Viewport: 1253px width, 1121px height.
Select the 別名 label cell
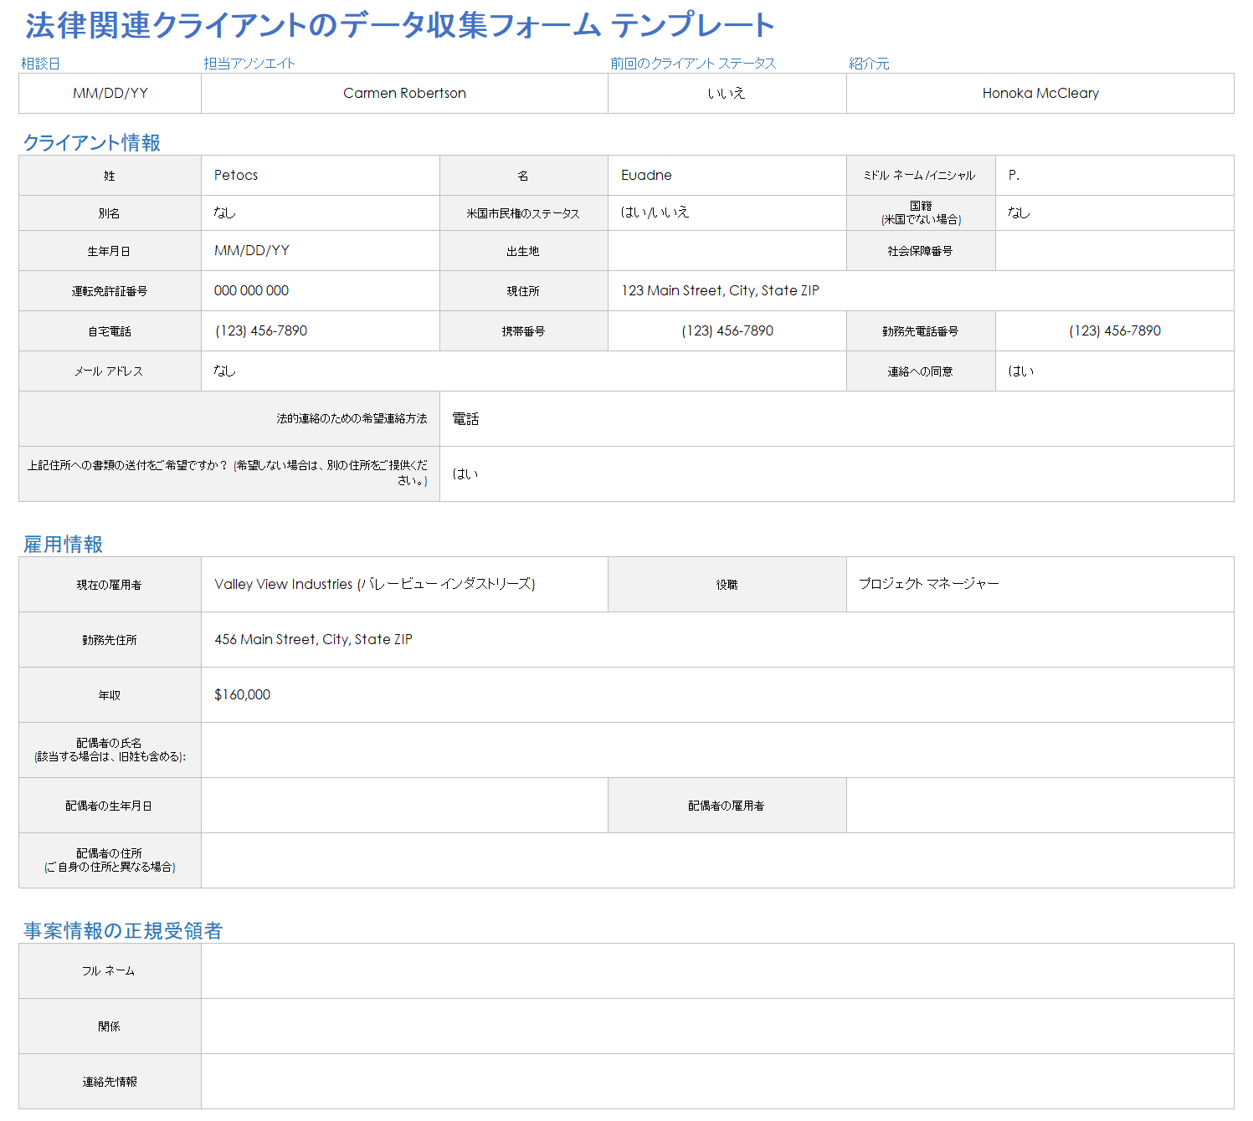[x=110, y=212]
